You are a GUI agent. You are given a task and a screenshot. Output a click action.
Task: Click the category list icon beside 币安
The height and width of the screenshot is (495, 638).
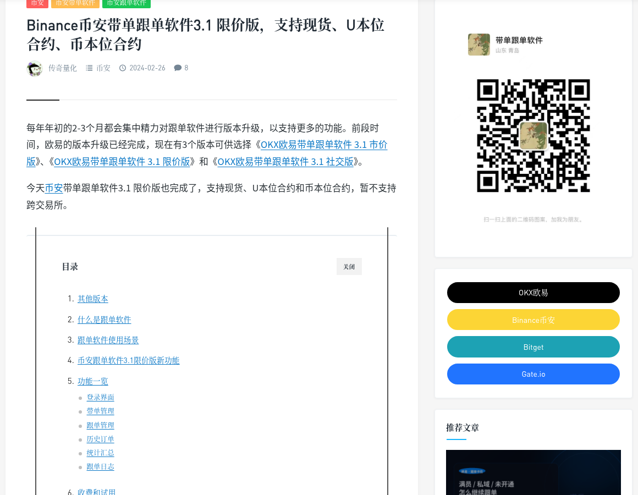89,68
